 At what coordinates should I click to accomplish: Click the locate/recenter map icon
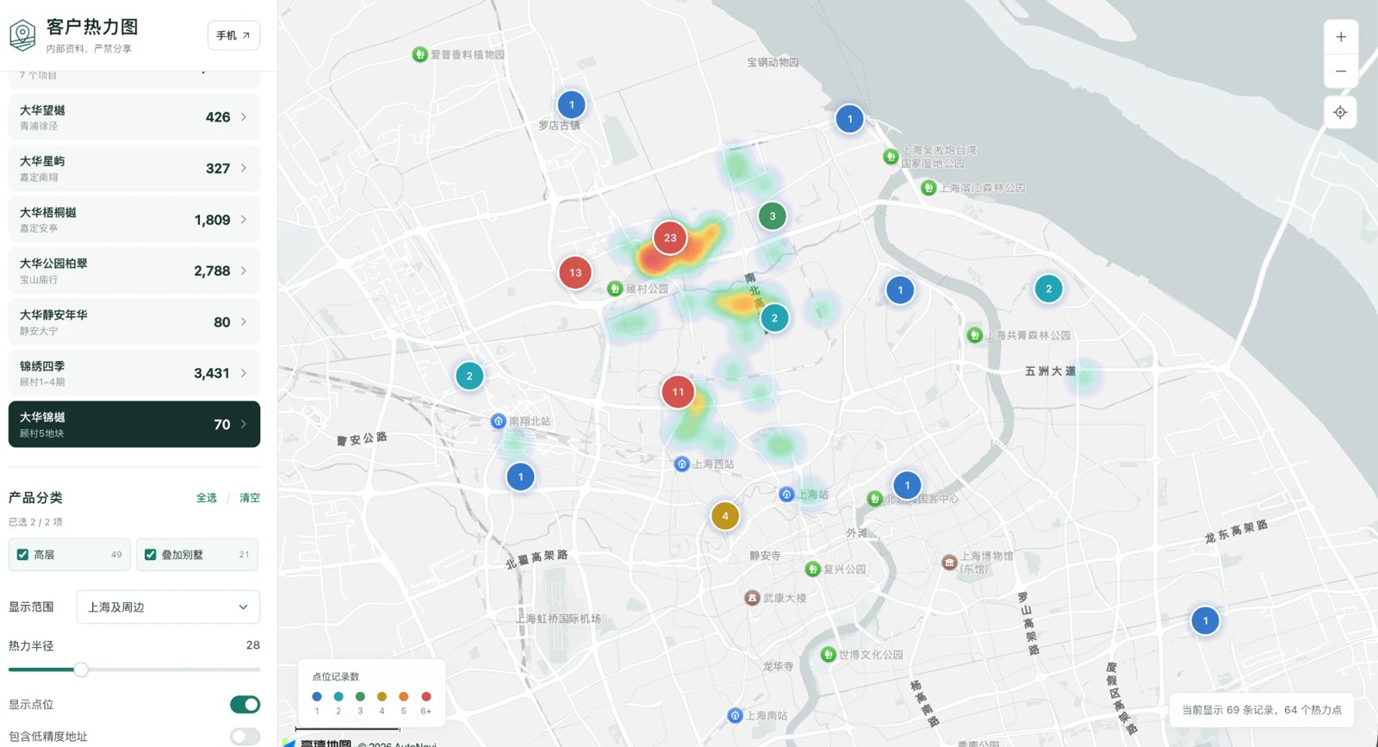tap(1340, 112)
